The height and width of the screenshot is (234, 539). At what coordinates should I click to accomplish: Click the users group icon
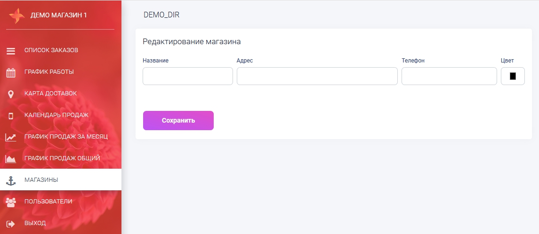(x=11, y=202)
